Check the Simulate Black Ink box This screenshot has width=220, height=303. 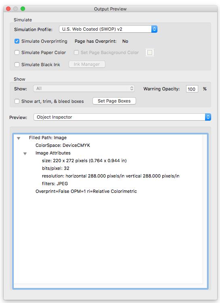17,65
